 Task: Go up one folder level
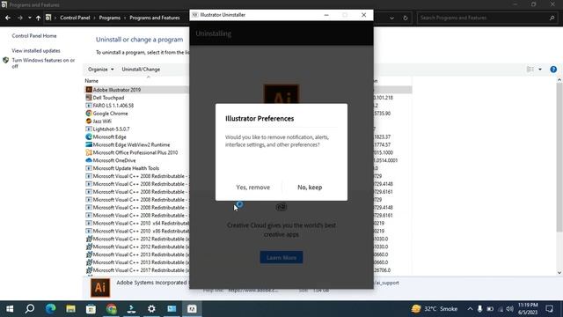(x=38, y=18)
